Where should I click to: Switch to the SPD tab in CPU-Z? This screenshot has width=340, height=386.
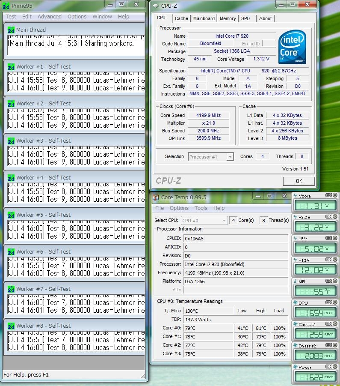click(x=245, y=18)
